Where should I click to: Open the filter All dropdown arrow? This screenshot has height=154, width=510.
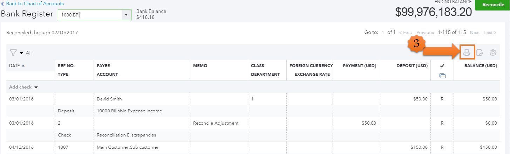pos(21,53)
